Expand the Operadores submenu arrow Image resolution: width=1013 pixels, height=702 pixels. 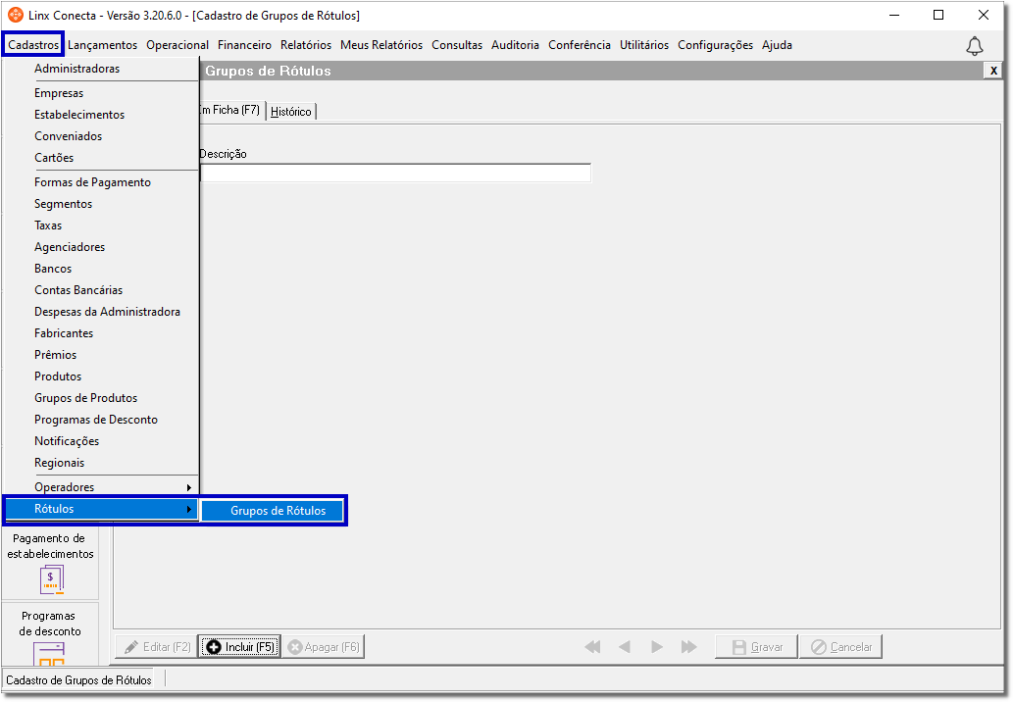[x=188, y=487]
